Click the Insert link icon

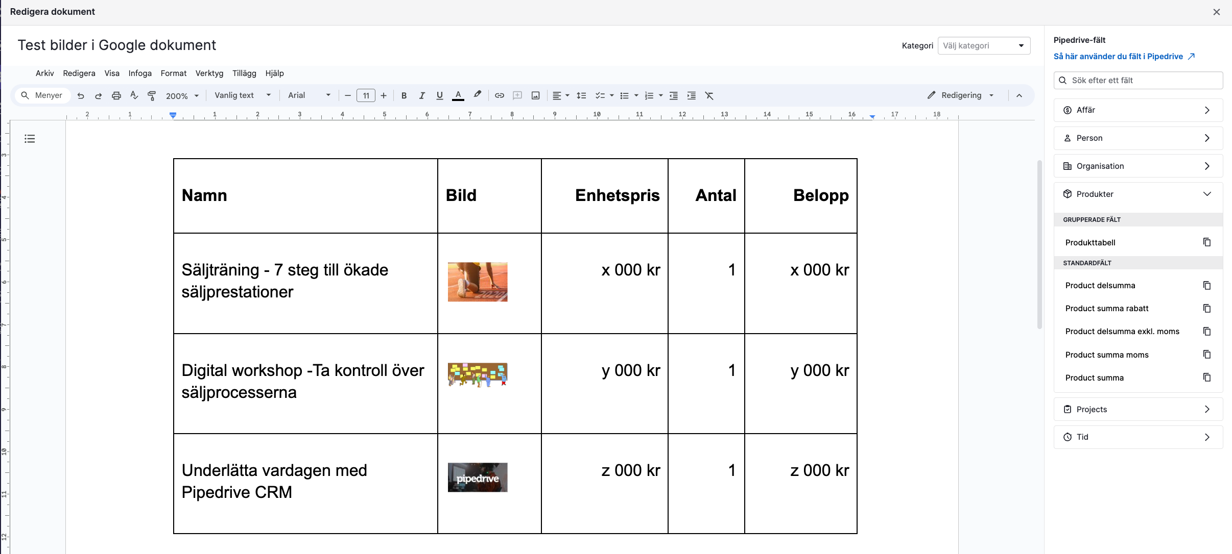pos(500,95)
